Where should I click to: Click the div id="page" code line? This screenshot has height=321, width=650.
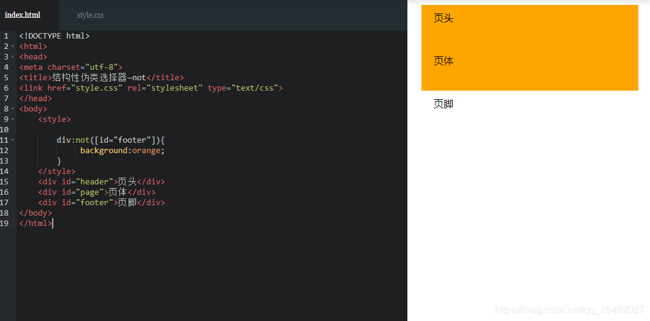tap(97, 192)
